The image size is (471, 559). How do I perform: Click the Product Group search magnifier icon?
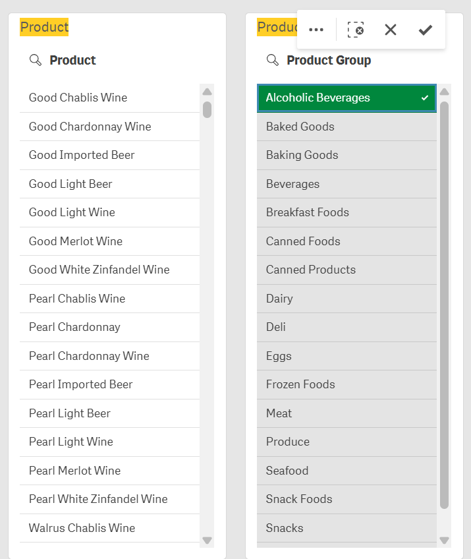tap(273, 60)
